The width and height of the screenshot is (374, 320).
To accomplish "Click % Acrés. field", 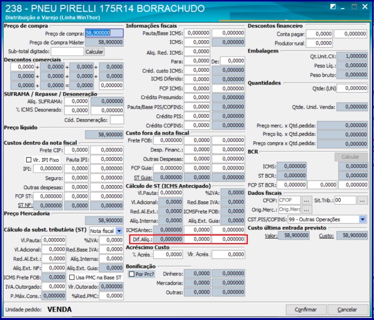I will 168,255.
